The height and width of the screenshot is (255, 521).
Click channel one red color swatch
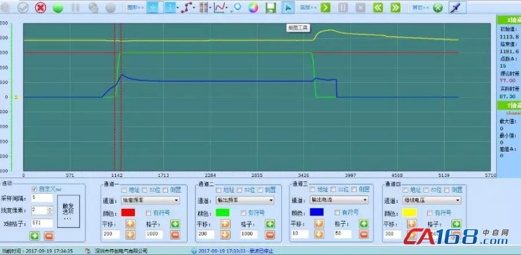point(128,213)
